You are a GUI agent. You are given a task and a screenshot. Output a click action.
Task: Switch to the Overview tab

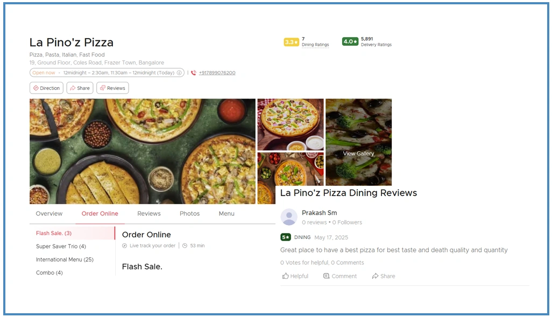click(49, 214)
